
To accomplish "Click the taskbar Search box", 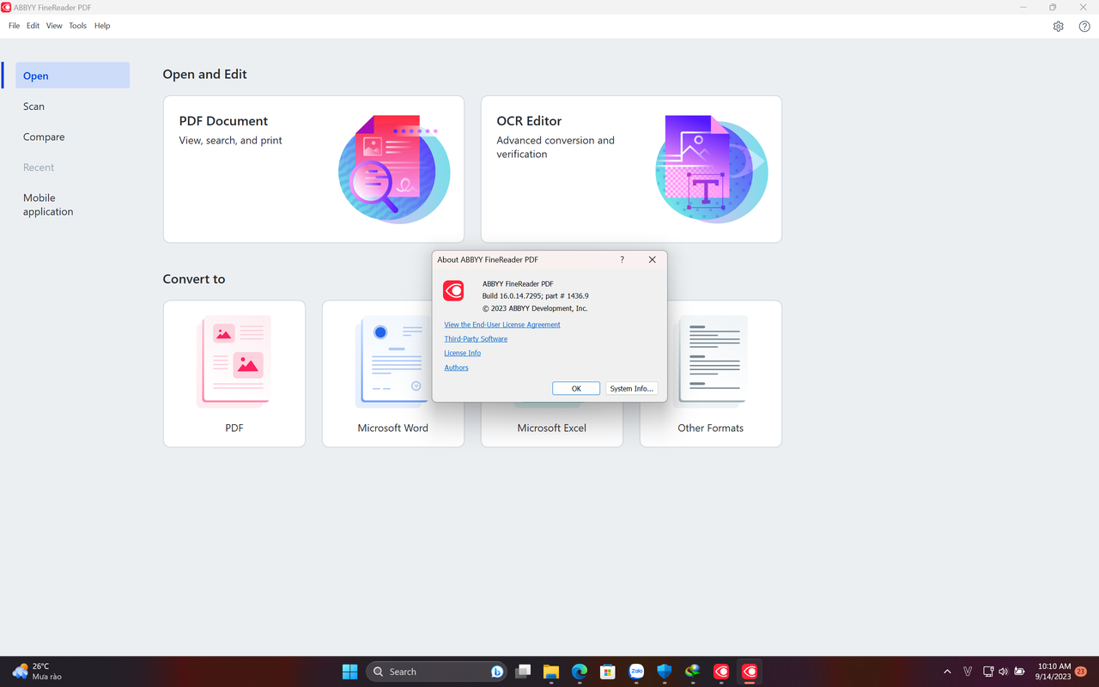I will point(437,672).
